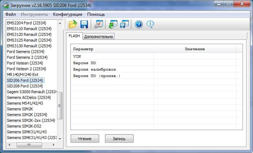
Task: Select Ford Visteon (J2534) entry
Action: pyautogui.click(x=25, y=63)
